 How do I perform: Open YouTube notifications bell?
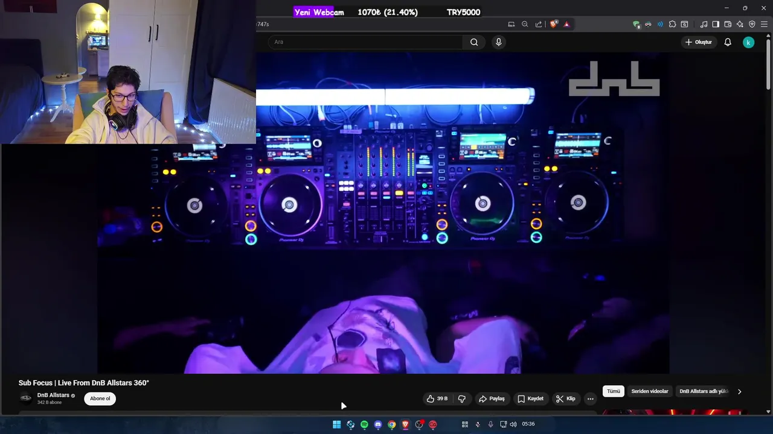tap(728, 42)
